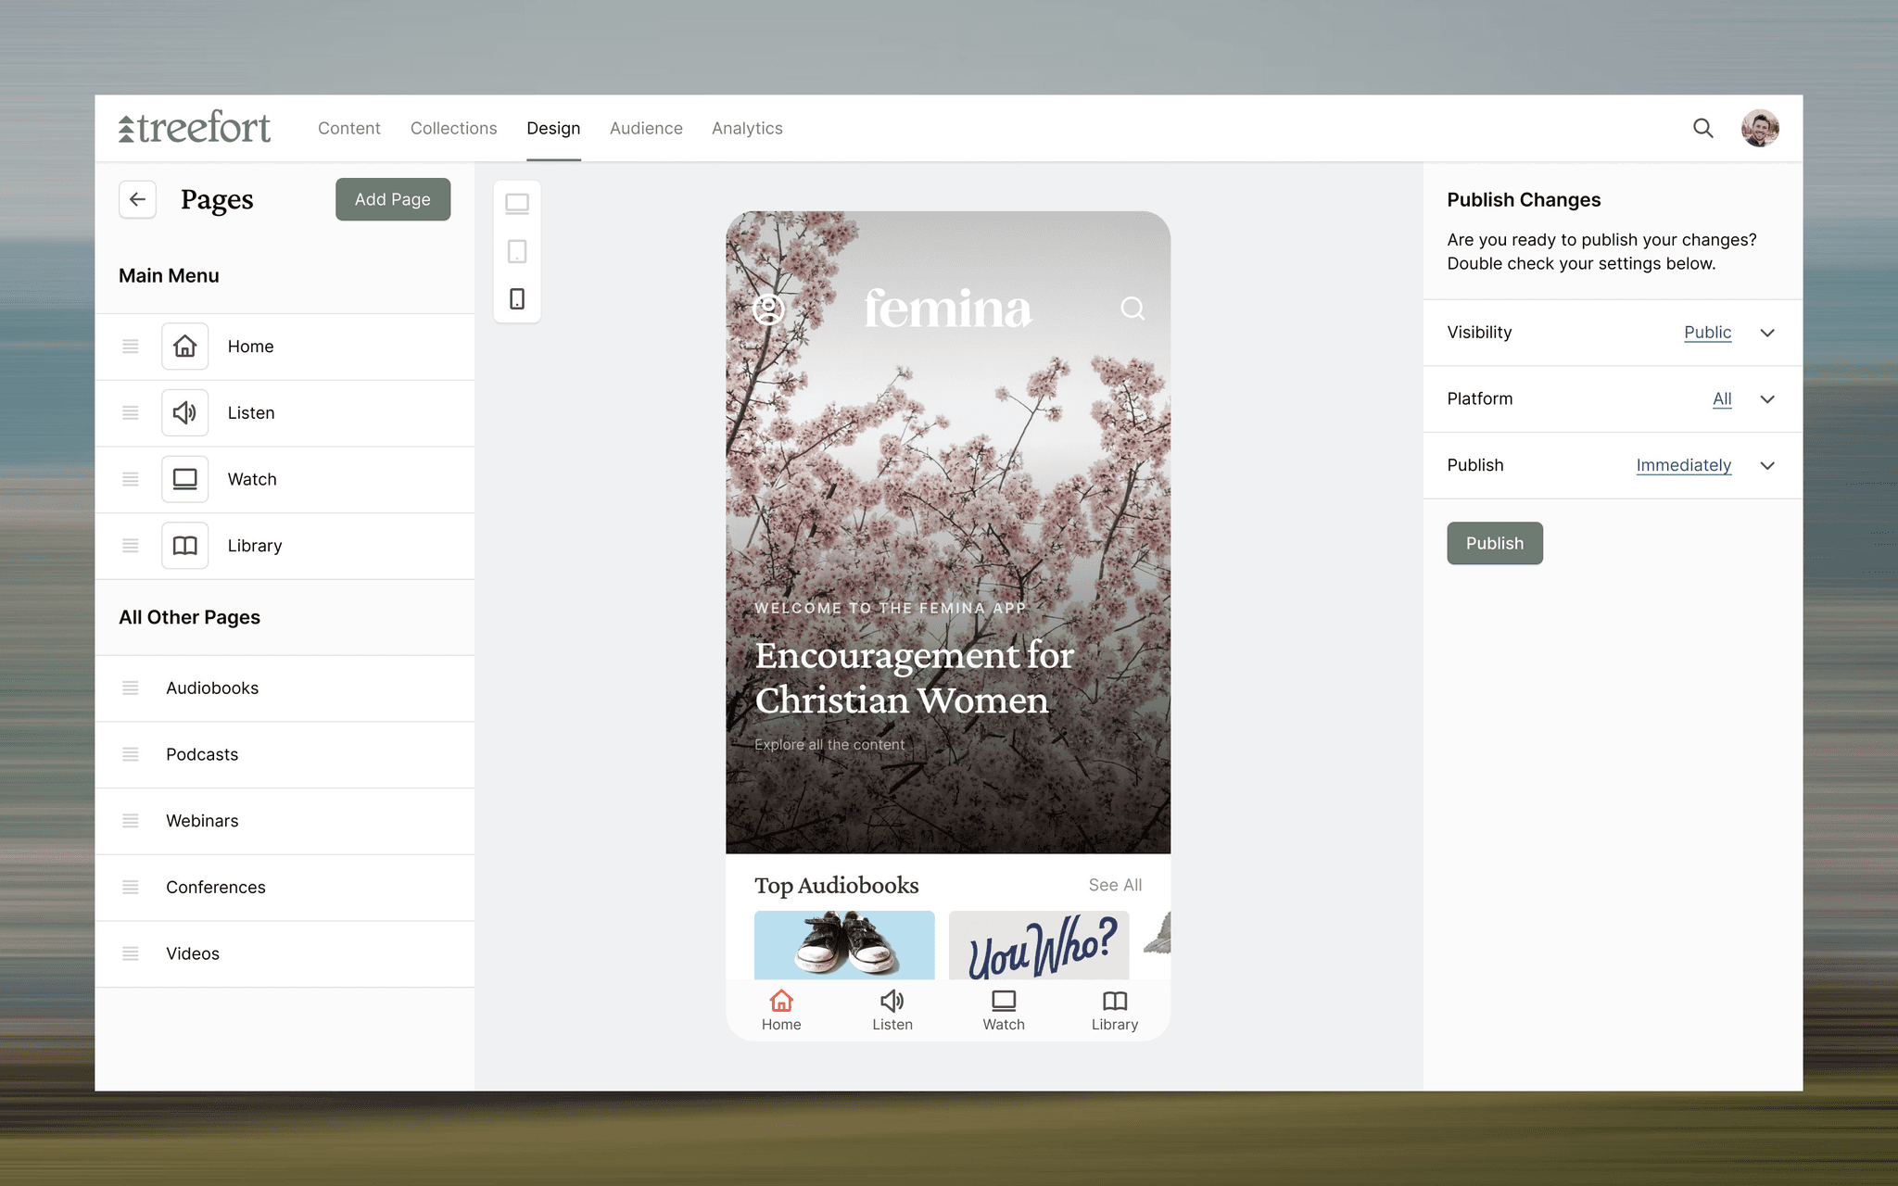1898x1186 pixels.
Task: Open the sneakers audiobook thumbnail
Action: coord(844,944)
